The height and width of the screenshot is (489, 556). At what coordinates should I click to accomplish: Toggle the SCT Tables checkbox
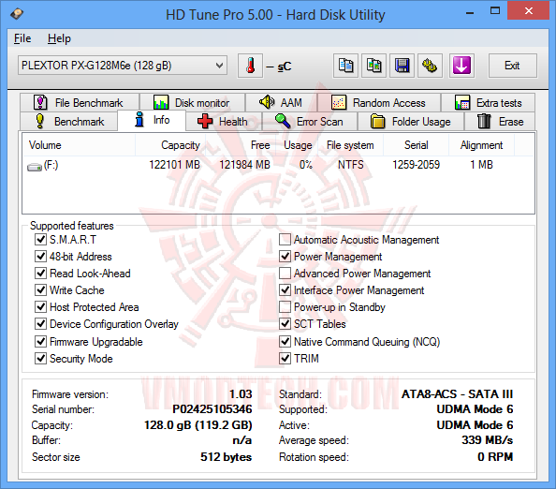(x=285, y=323)
